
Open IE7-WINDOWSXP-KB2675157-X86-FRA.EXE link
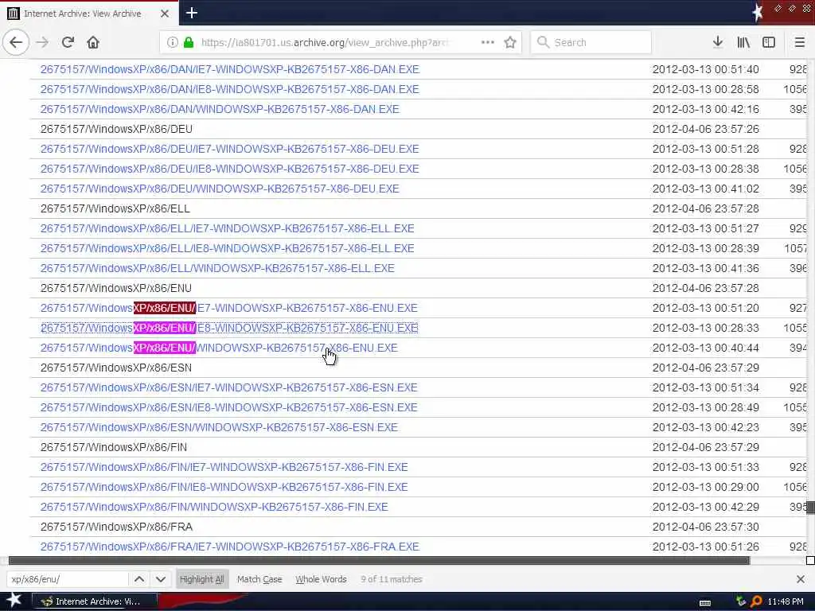coord(230,547)
